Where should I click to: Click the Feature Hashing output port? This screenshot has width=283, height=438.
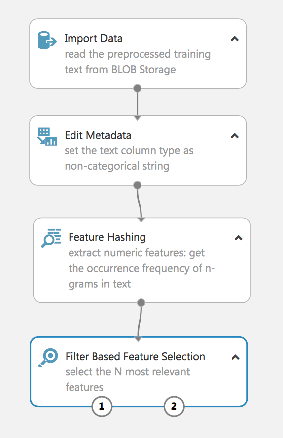141,302
